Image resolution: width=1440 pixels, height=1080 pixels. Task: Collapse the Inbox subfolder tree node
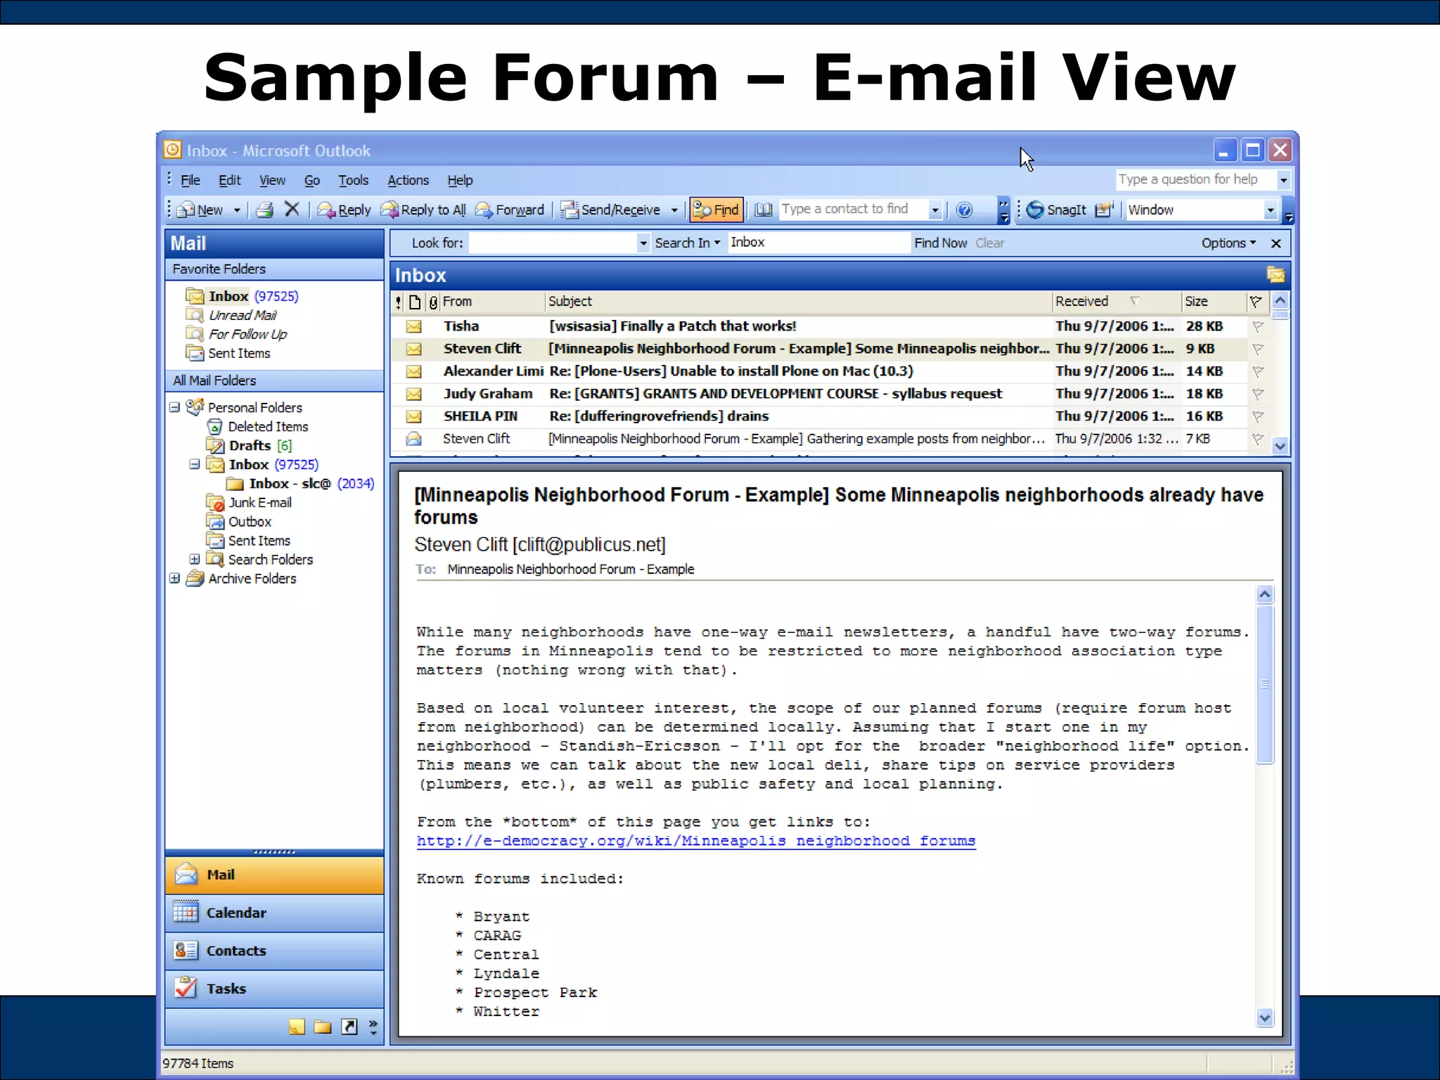[195, 464]
